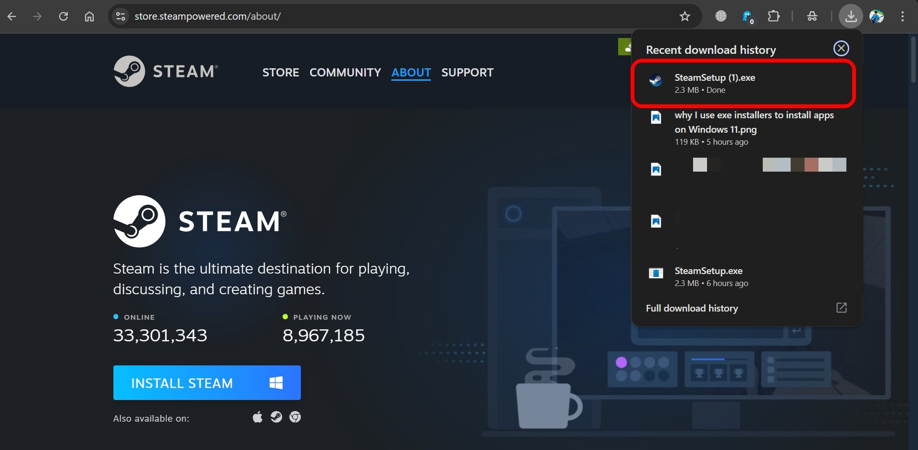The height and width of the screenshot is (450, 918).
Task: Open the browser extensions puzzle icon
Action: (x=773, y=16)
